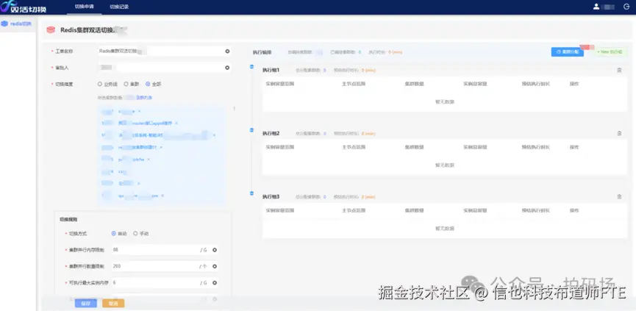Clear the 集群并行数量限制 value with its icon
636x311 pixels.
215,266
